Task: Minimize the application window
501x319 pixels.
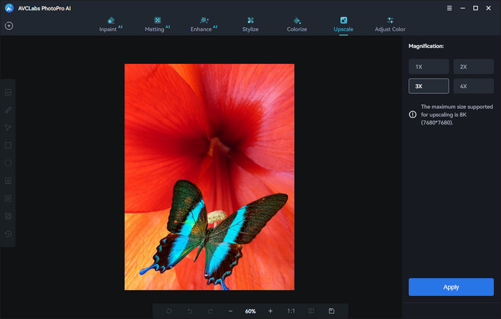Action: [x=463, y=8]
